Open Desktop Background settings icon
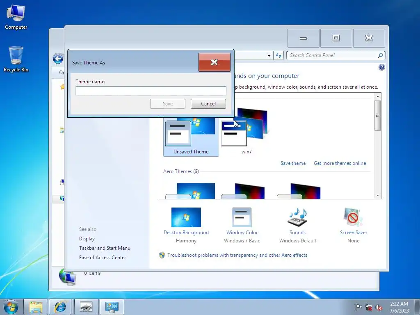 pos(186,217)
